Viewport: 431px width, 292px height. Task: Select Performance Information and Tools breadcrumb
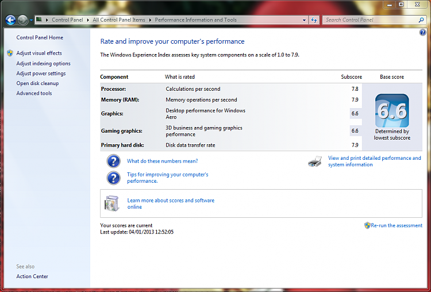(196, 20)
